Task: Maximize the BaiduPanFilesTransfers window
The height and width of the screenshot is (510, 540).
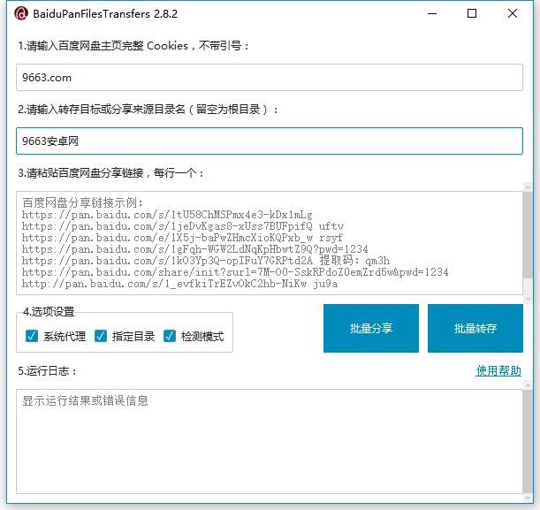Action: pyautogui.click(x=472, y=14)
